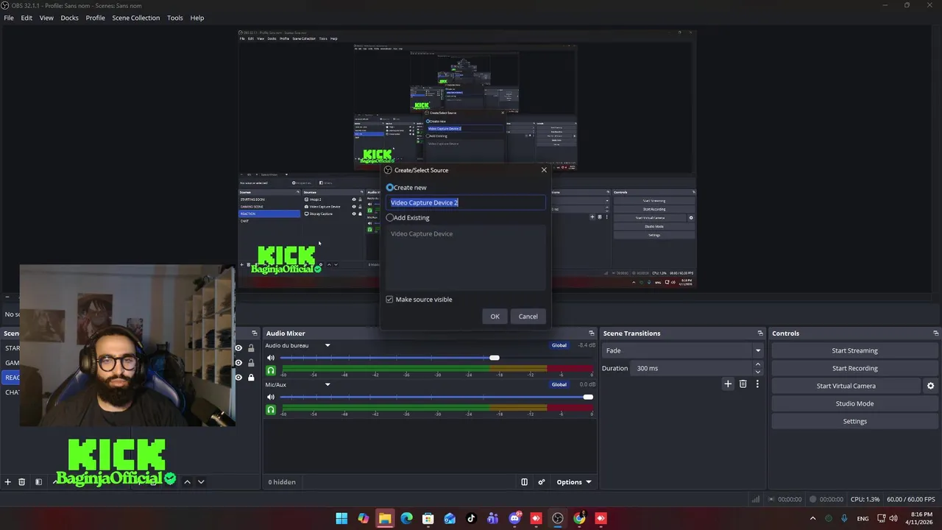The width and height of the screenshot is (942, 530).
Task: Float the Controls dock icon
Action: (x=935, y=333)
